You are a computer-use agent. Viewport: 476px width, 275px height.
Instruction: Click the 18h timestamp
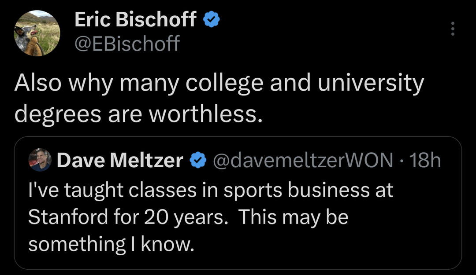(425, 161)
